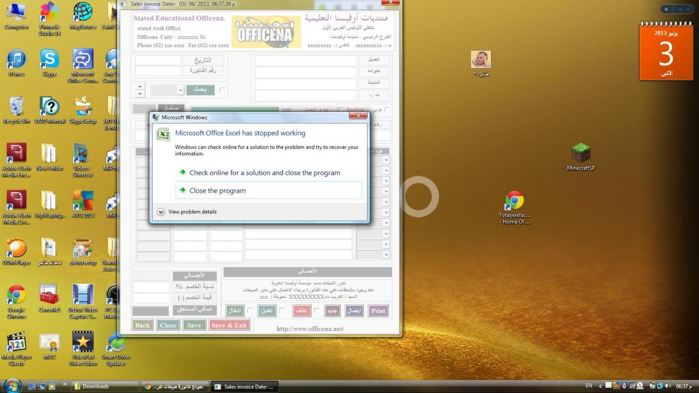Toggle the Arabic (عربي) language checkbox
This screenshot has width=699, height=393.
pos(387,109)
